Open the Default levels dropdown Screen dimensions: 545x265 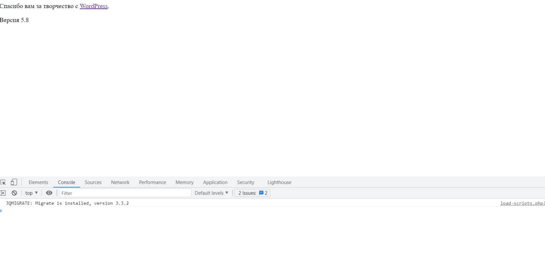[x=211, y=193]
